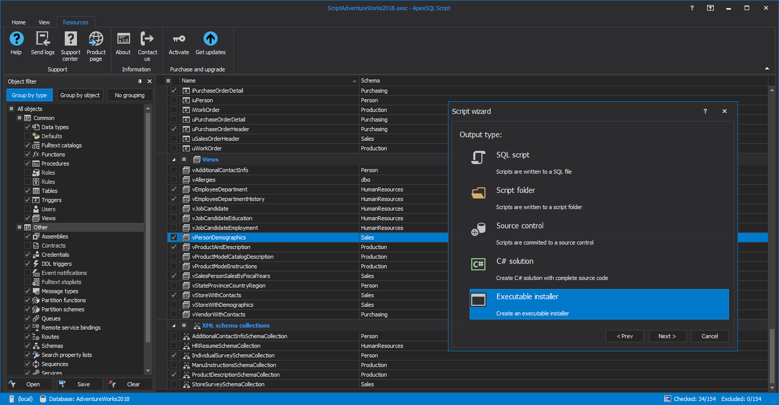The image size is (779, 405).
Task: Click the Send logs icon
Action: (43, 38)
